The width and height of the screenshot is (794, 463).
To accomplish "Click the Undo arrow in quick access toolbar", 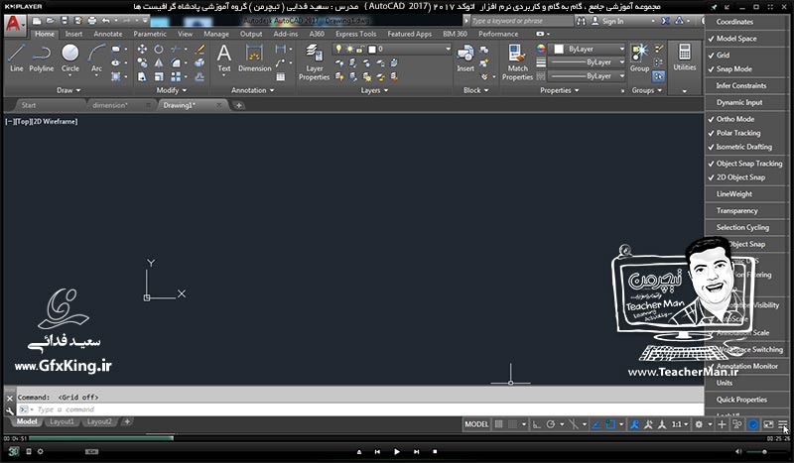I will tap(106, 21).
